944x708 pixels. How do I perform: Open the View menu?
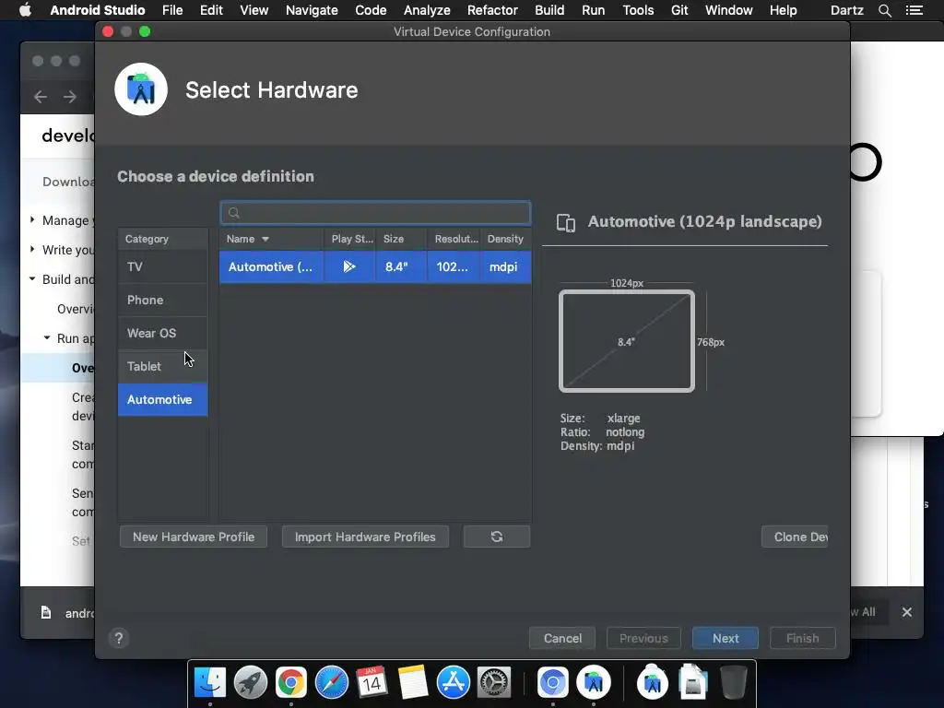pyautogui.click(x=254, y=10)
